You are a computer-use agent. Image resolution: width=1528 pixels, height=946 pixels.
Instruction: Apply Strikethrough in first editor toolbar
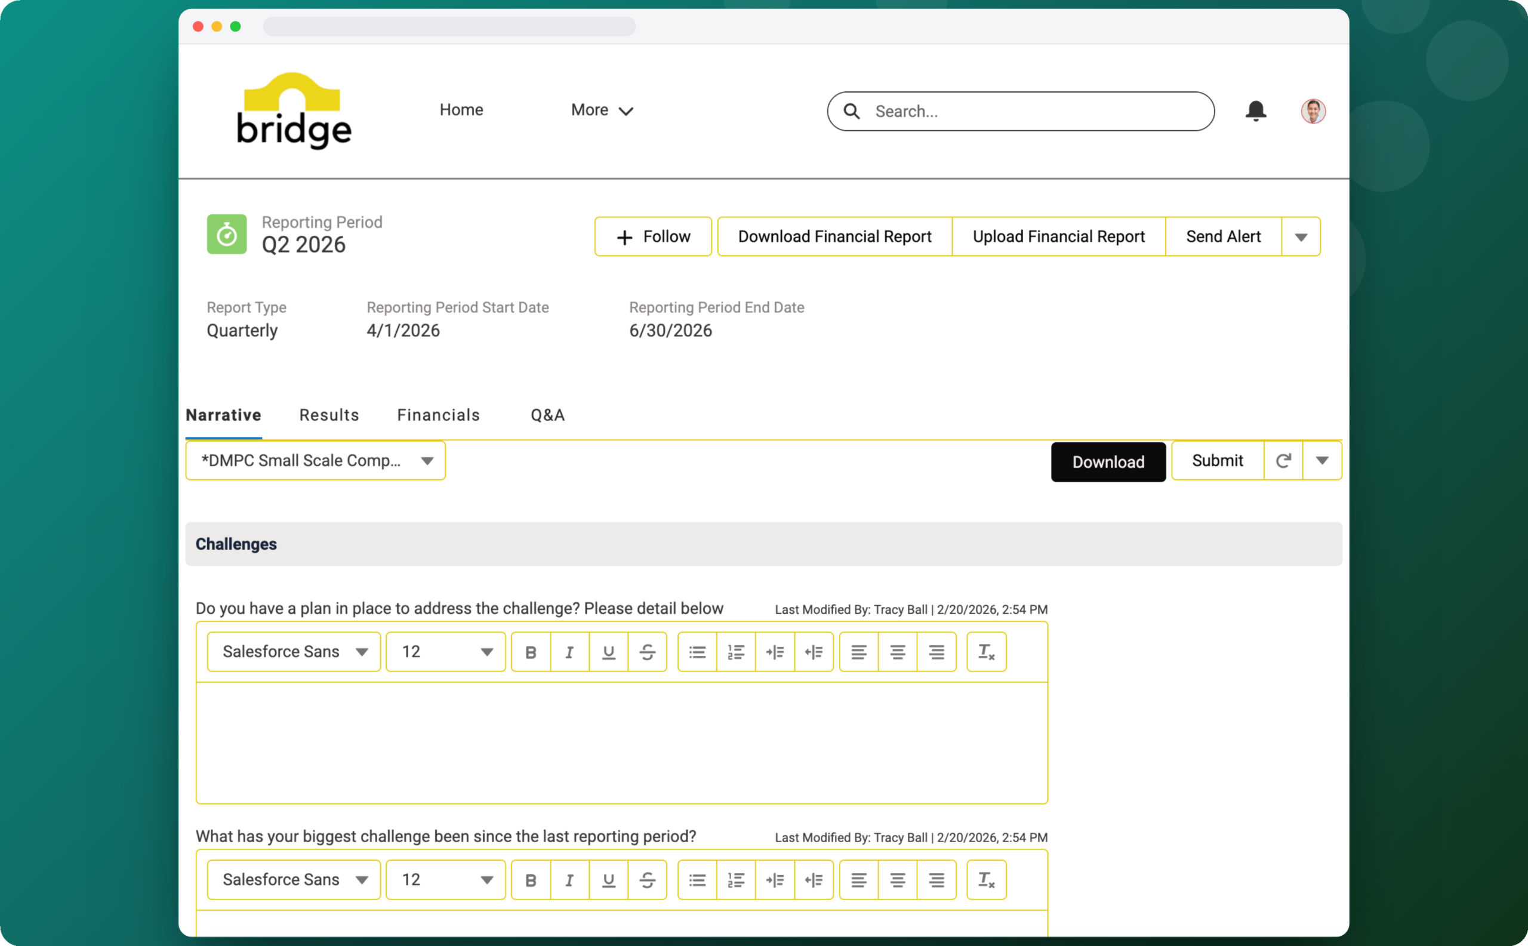[647, 652]
